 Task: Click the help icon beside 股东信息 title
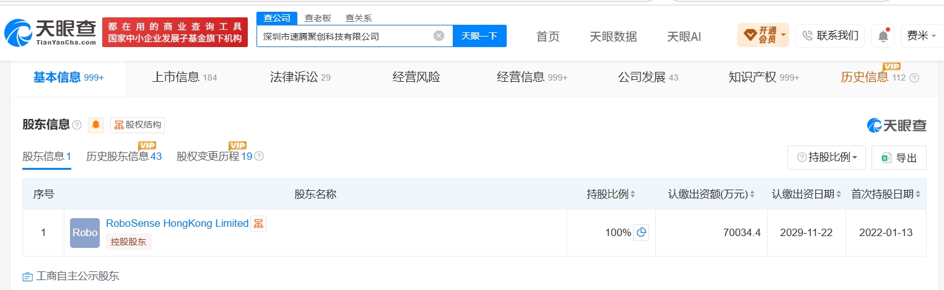pos(77,125)
